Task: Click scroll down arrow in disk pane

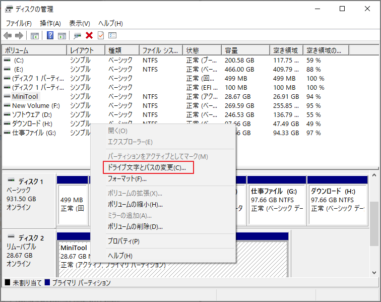Action: pos(374,273)
